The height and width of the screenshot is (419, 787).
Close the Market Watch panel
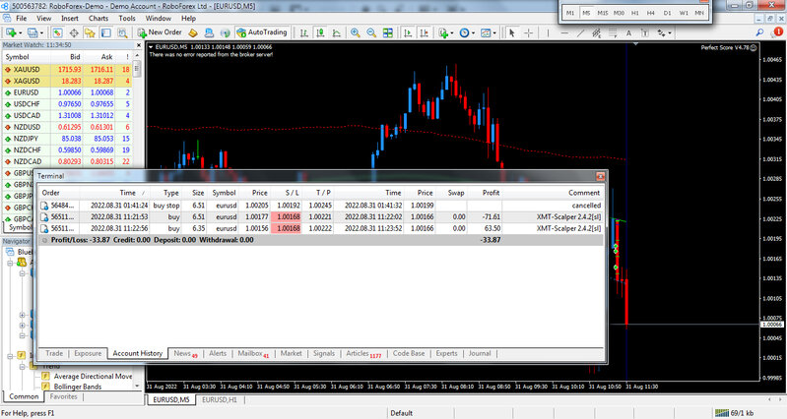[x=139, y=45]
